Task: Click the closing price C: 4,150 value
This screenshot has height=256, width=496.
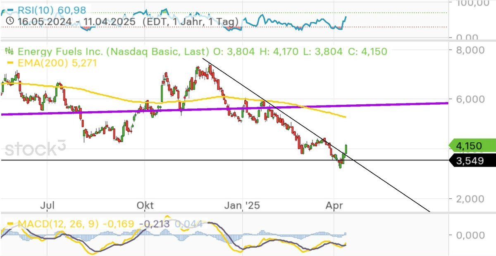Action: [367, 52]
